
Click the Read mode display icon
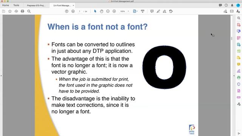(x=143, y=11)
